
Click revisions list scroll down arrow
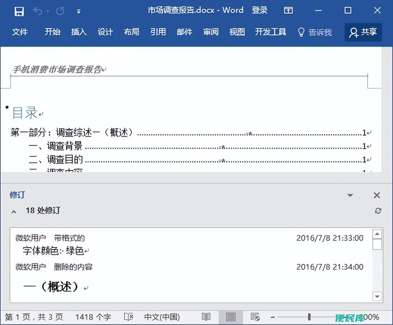pyautogui.click(x=377, y=296)
